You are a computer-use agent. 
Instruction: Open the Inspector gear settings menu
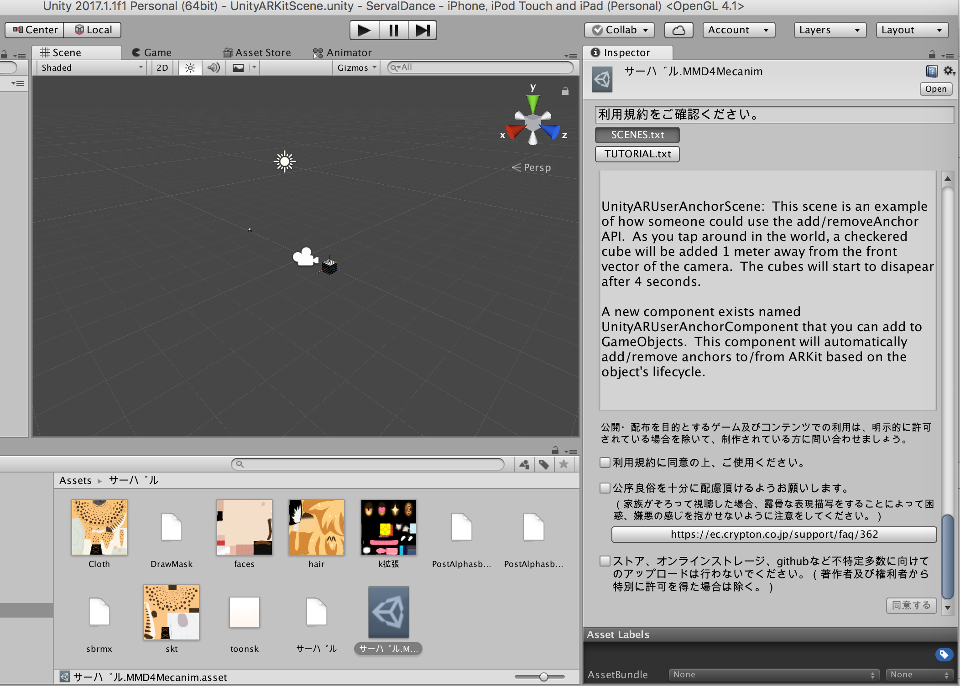coord(949,71)
